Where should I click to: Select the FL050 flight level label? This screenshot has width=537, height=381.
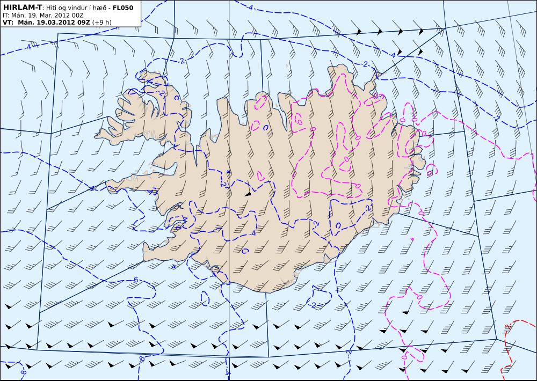point(123,8)
